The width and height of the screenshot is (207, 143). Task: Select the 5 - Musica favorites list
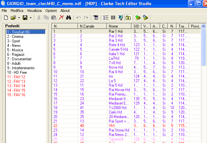pyautogui.click(x=15, y=50)
